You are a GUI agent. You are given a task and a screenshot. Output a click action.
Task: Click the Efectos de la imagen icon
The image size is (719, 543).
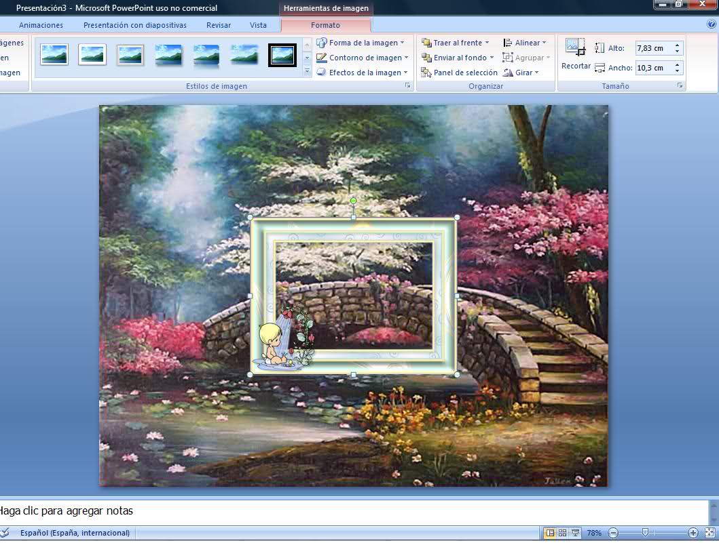click(322, 73)
